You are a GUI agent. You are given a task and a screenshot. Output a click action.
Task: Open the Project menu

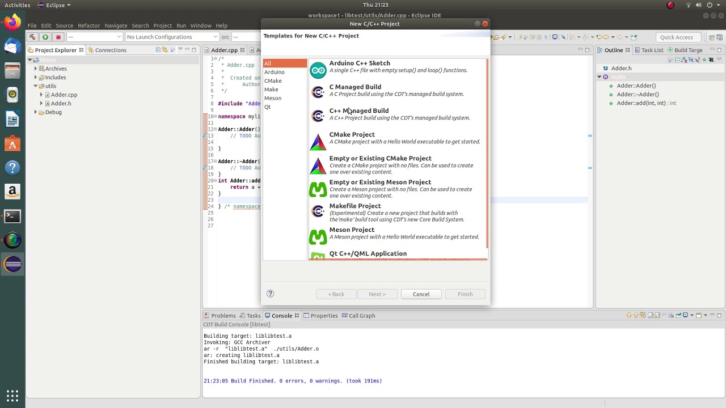pos(162,25)
